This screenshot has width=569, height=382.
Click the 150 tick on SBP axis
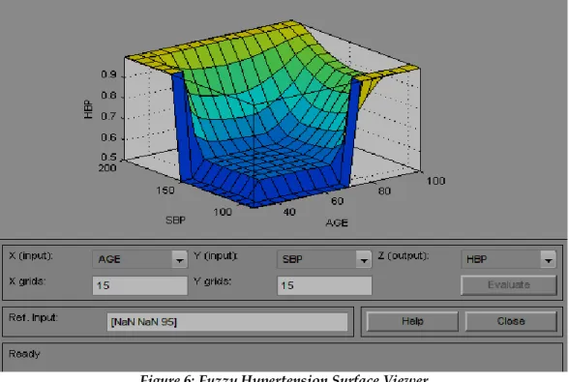(165, 191)
